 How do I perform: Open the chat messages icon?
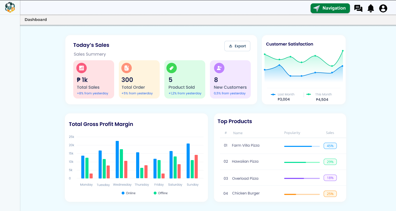pyautogui.click(x=358, y=8)
